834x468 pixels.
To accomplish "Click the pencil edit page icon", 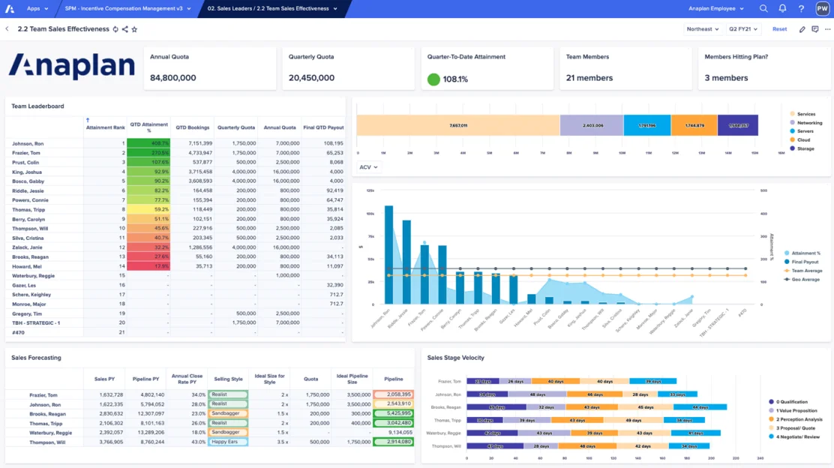I will coord(802,29).
